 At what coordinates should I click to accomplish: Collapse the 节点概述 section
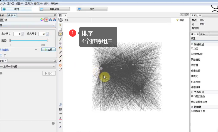pyautogui.click(x=192, y=92)
